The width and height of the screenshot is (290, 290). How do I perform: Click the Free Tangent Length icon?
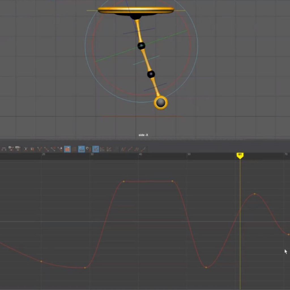pos(53,149)
